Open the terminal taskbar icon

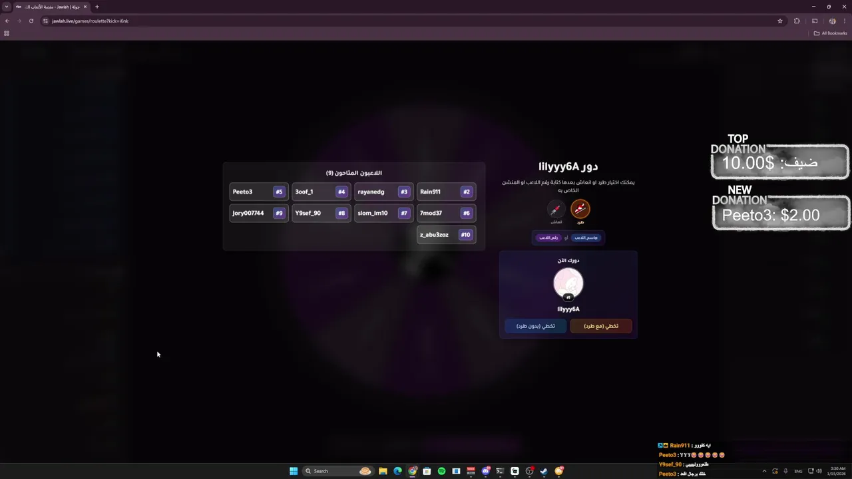pos(500,471)
